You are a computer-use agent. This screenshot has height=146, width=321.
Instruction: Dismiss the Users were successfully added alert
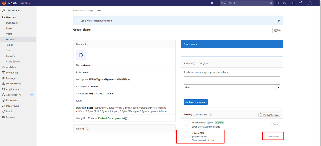[x=279, y=21]
